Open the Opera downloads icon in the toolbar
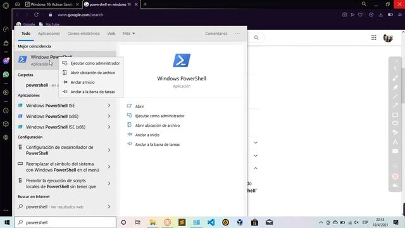The image size is (405, 228). (x=381, y=15)
